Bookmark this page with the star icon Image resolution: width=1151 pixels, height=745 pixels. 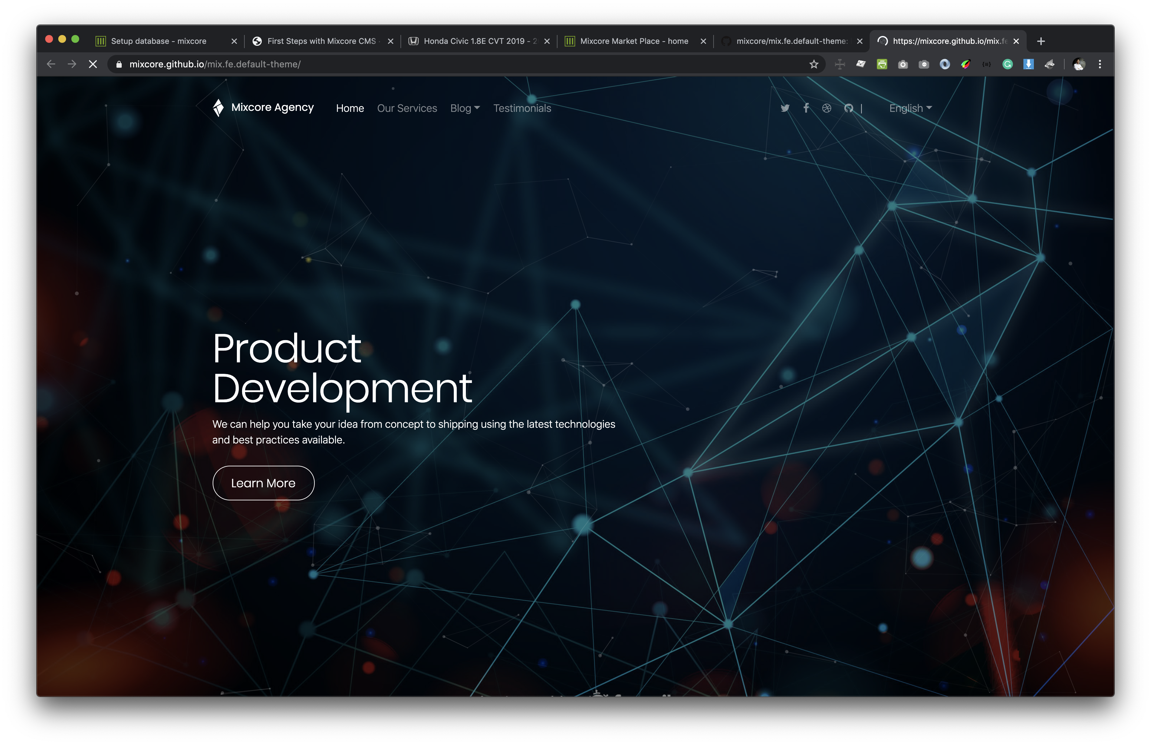coord(814,64)
